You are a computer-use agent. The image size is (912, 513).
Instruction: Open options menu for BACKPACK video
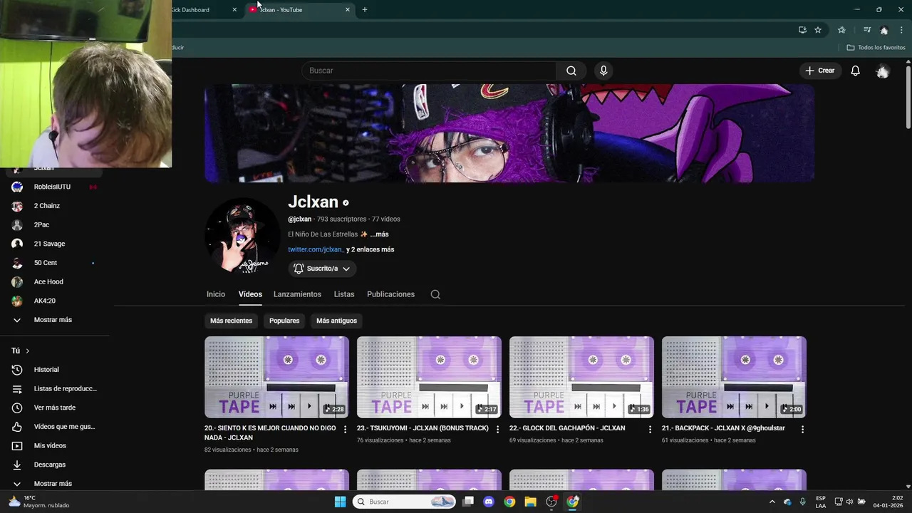tap(803, 430)
